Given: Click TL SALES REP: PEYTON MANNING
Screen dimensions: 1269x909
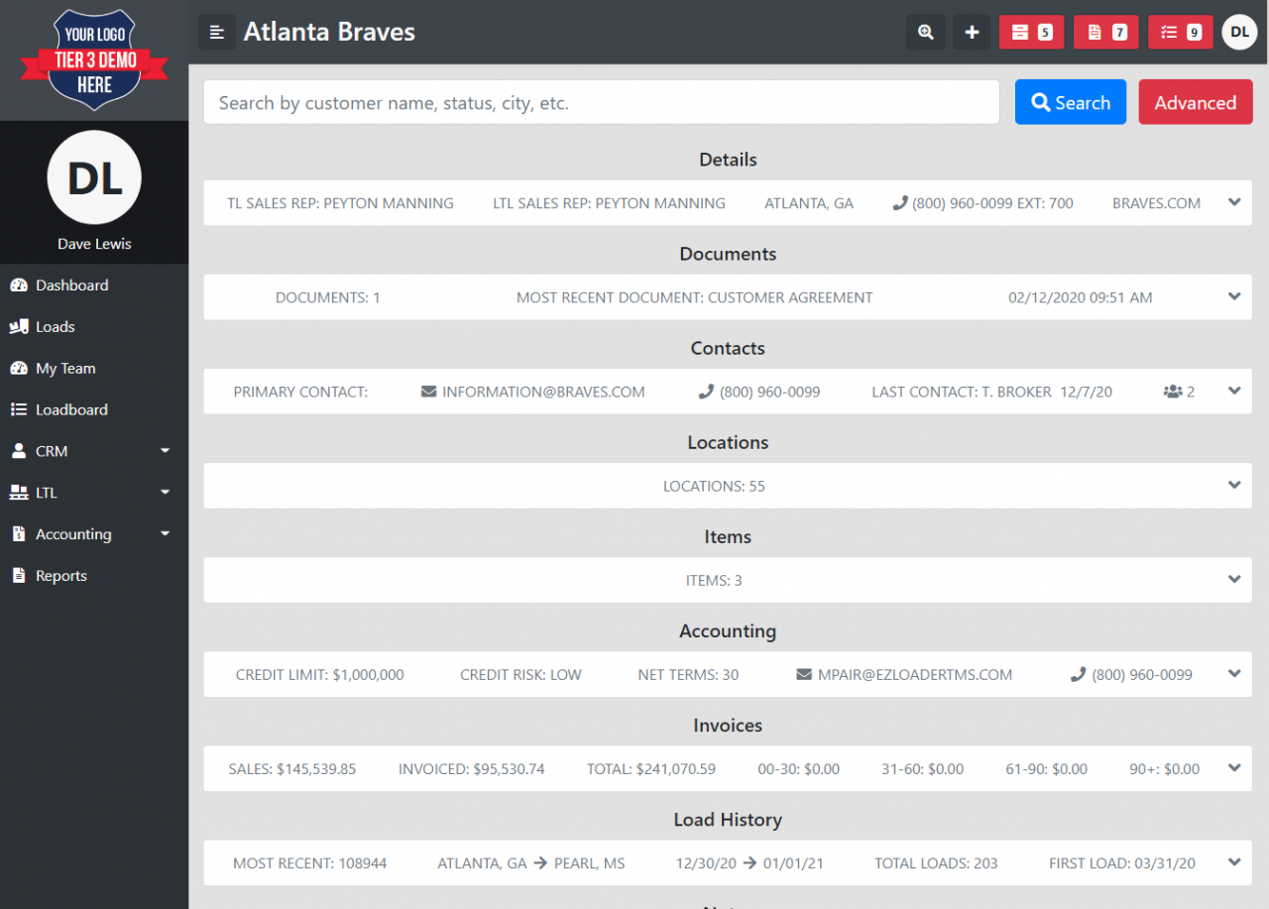Looking at the screenshot, I should pyautogui.click(x=340, y=203).
